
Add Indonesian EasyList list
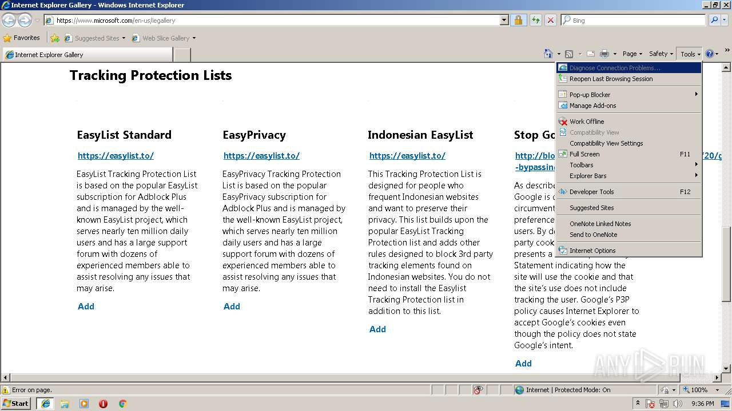[x=377, y=329]
